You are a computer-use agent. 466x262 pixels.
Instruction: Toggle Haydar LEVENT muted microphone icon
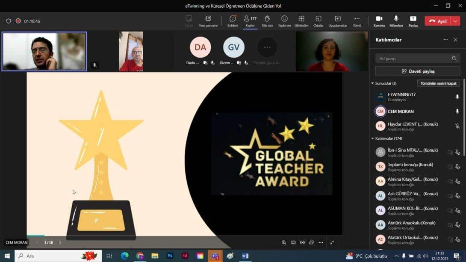click(457, 126)
